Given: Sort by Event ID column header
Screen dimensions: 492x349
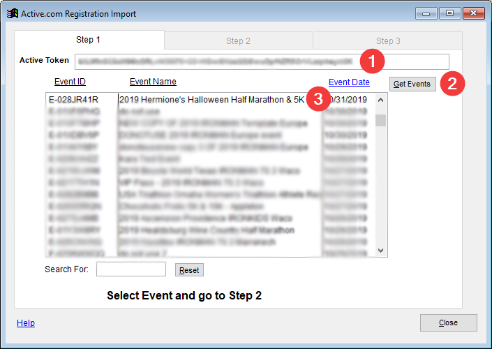Looking at the screenshot, I should point(70,82).
